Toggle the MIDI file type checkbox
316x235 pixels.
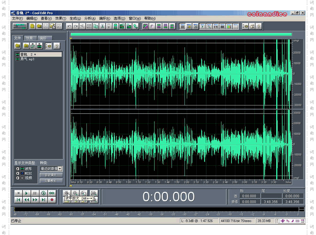(x=17, y=174)
